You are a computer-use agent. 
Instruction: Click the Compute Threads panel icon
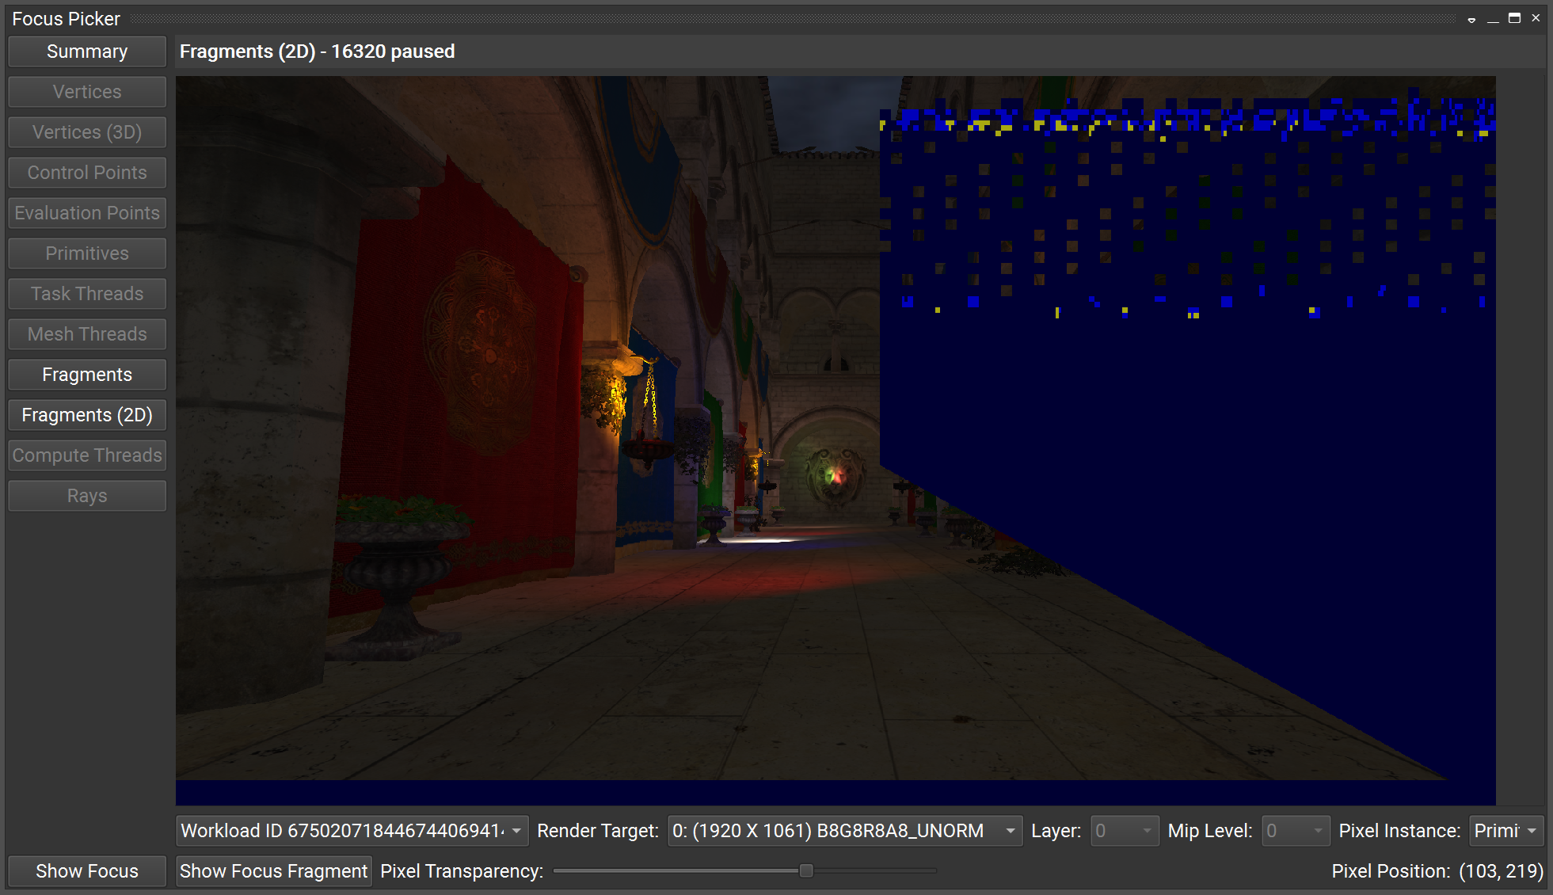86,455
